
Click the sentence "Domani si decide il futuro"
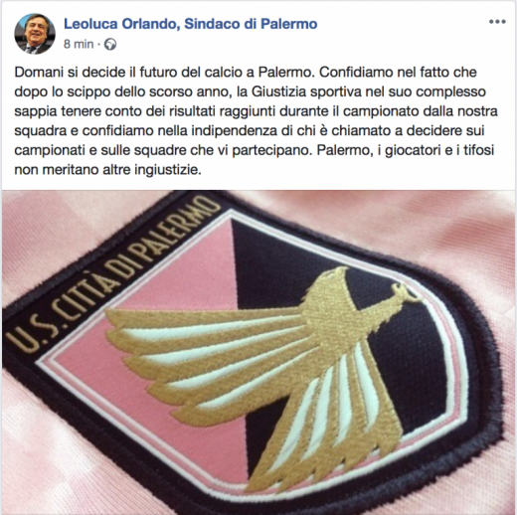(93, 73)
